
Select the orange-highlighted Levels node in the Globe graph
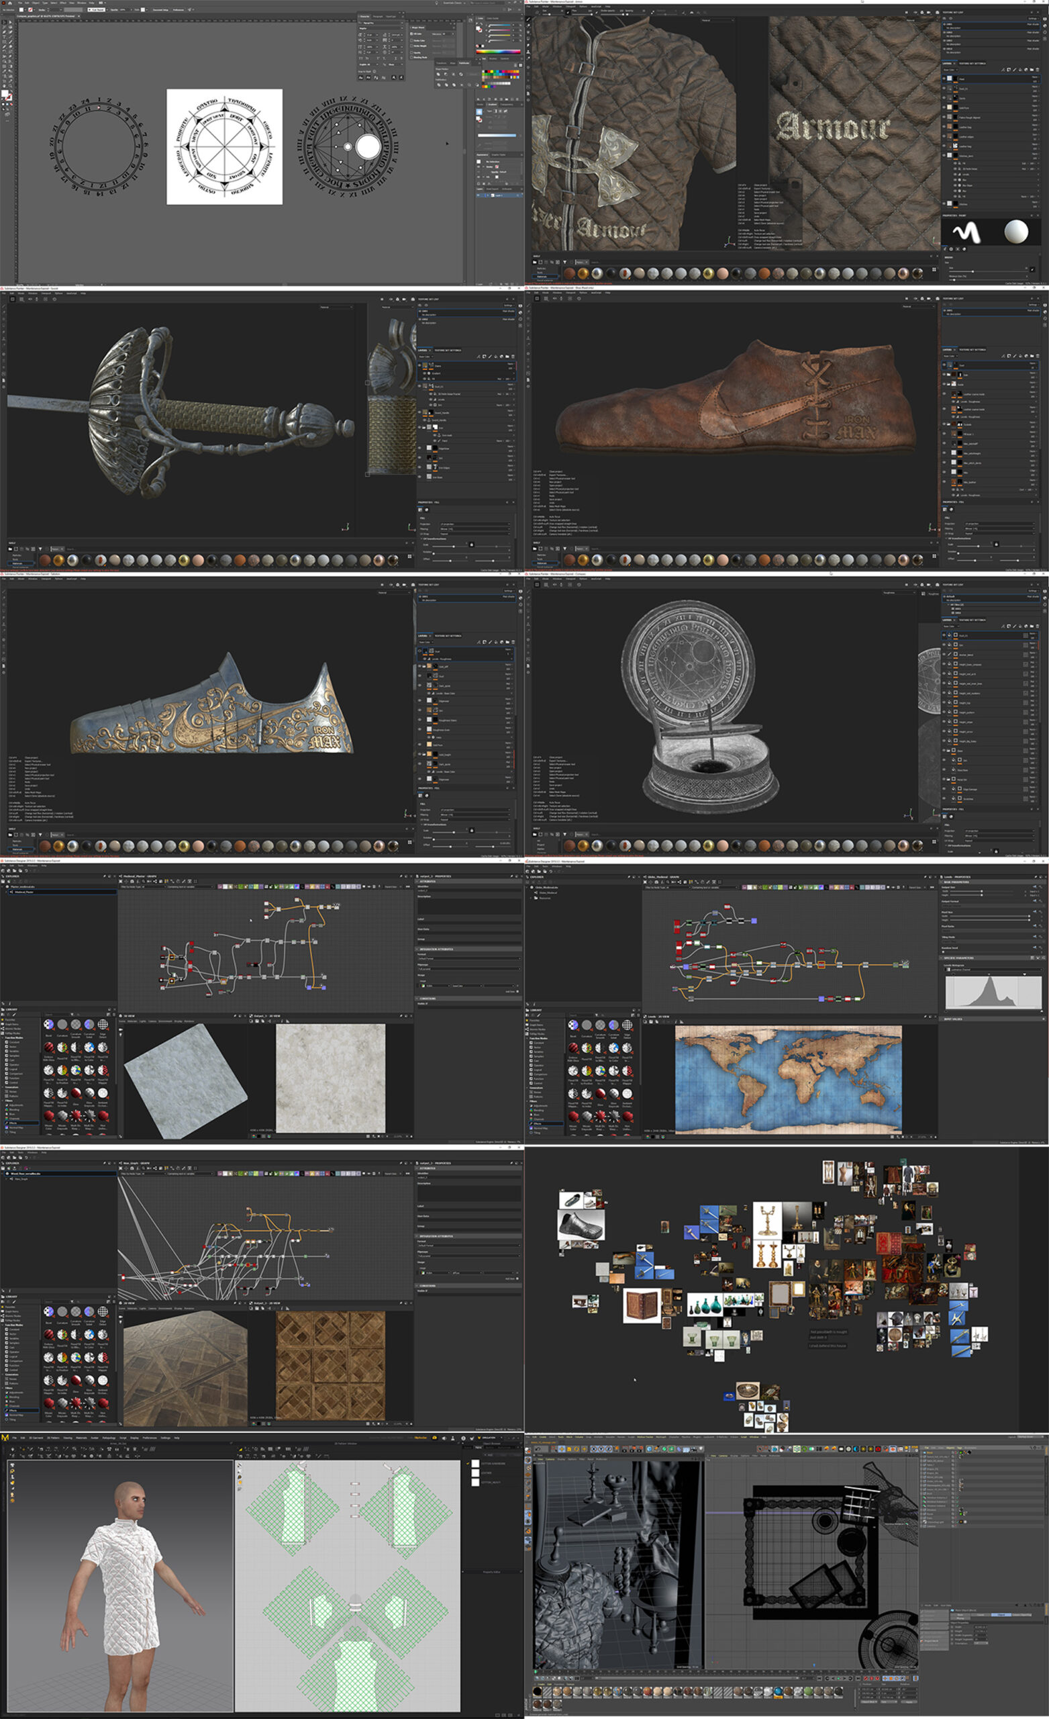[x=821, y=965]
